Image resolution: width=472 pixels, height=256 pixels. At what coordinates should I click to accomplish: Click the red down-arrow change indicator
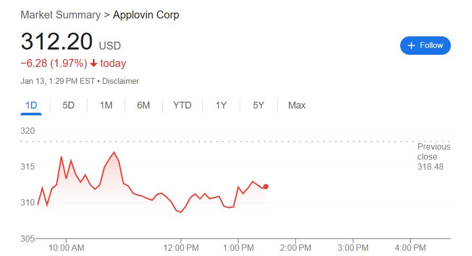pos(93,64)
